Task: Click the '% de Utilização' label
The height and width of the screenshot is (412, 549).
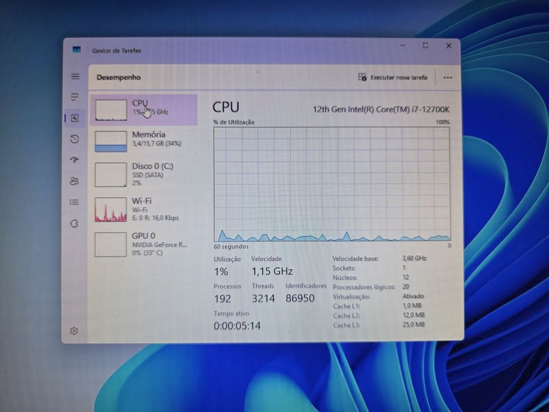Action: (x=234, y=122)
